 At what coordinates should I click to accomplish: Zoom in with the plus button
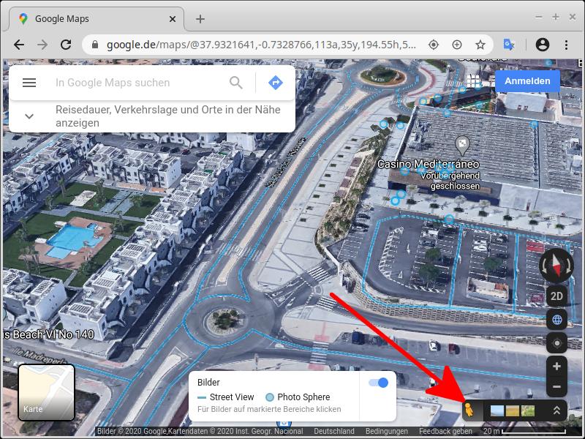(556, 367)
